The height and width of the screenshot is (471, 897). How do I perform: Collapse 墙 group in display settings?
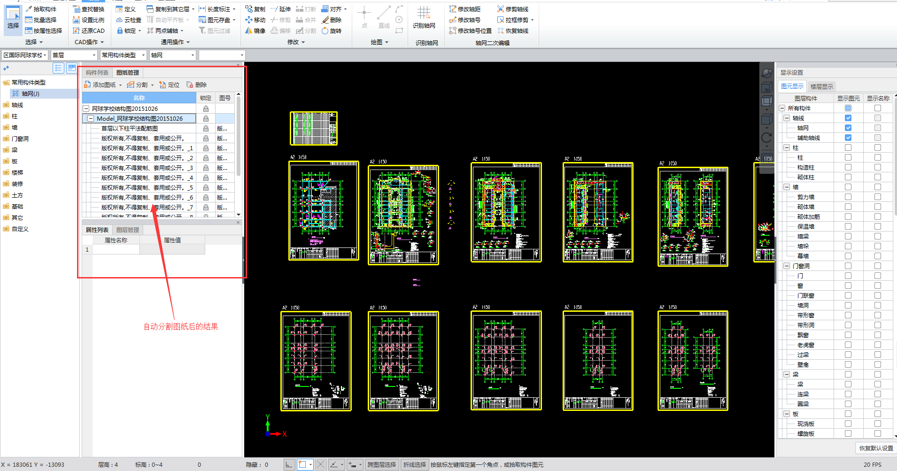(x=786, y=187)
